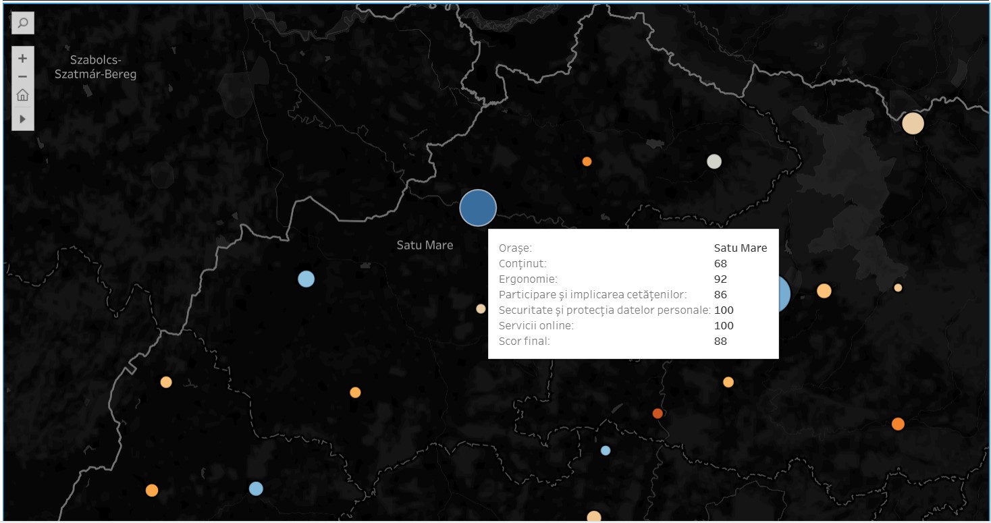Click the Participare value 86
Viewport: 991px width, 523px height.
[720, 294]
